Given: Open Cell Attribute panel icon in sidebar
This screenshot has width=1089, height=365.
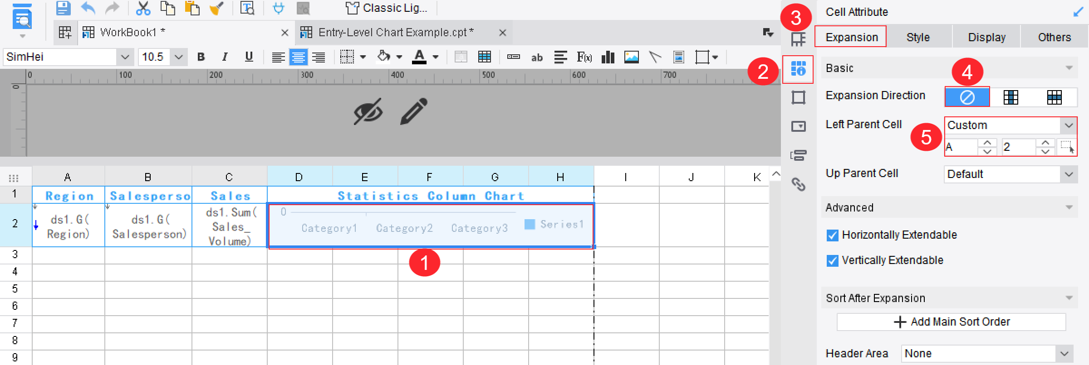Looking at the screenshot, I should pos(798,69).
